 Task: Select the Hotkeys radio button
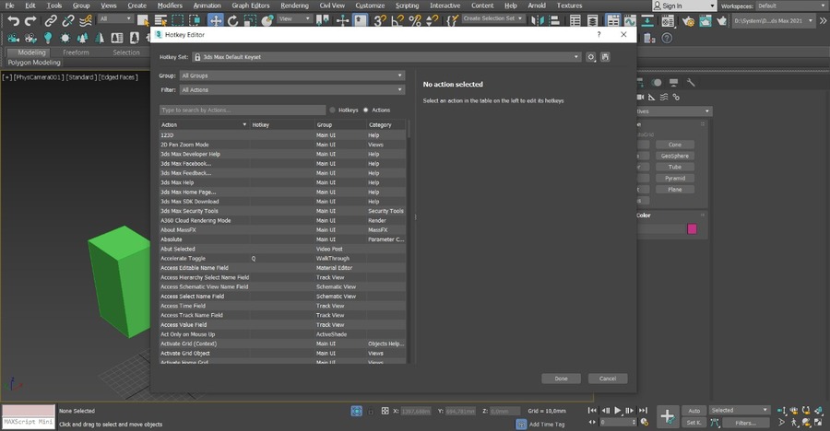[333, 110]
